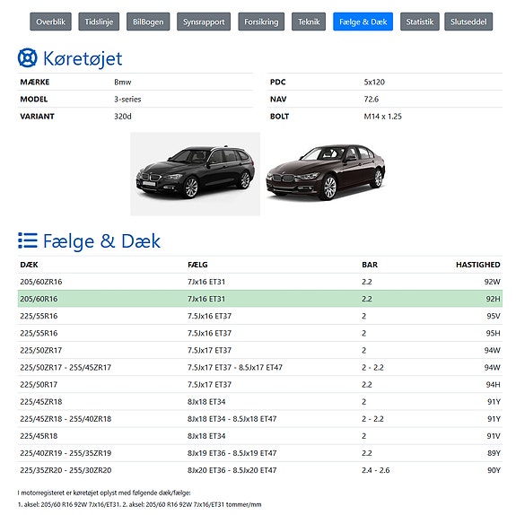
Task: Select the tyre row '225/35ZR20 - 255/30ZR20'
Action: point(260,470)
